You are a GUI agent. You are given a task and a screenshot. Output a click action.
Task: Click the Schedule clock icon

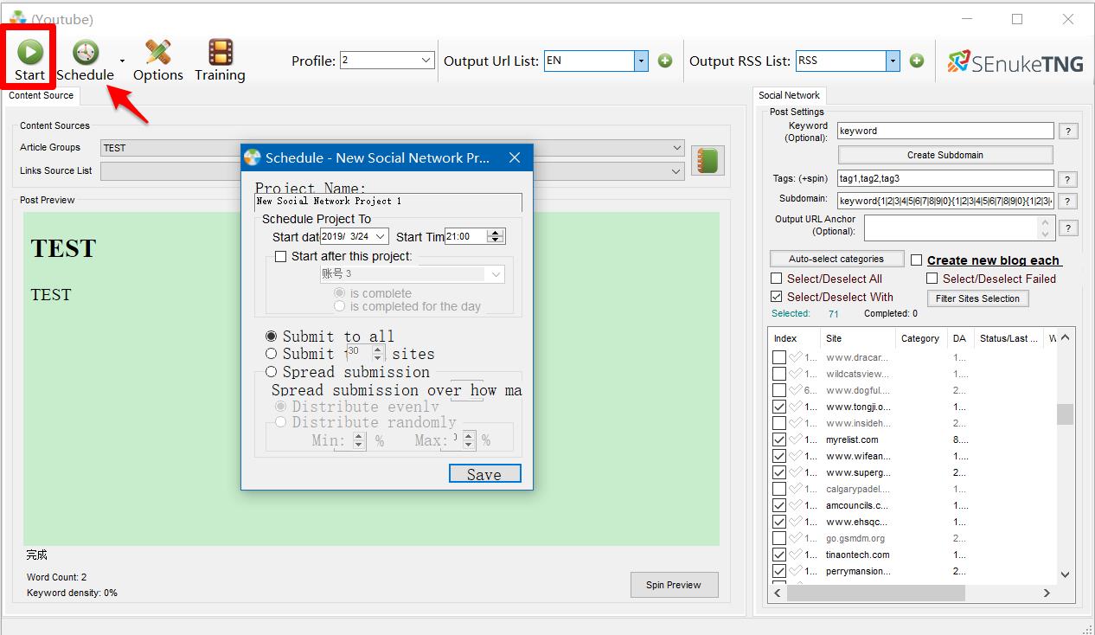click(85, 52)
